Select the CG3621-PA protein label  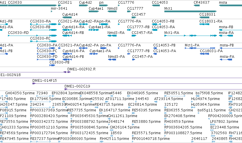(x=69, y=45)
